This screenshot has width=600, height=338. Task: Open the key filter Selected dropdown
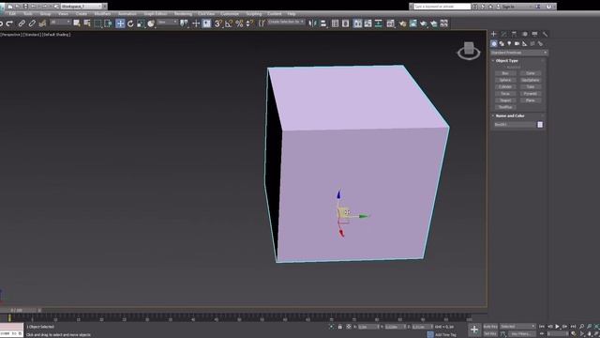coord(517,327)
